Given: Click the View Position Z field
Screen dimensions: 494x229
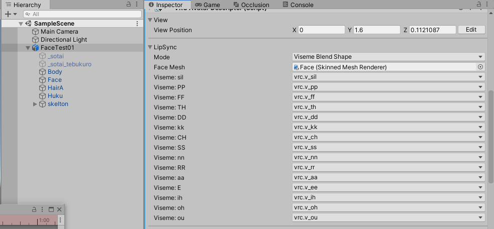Looking at the screenshot, I should pyautogui.click(x=433, y=30).
